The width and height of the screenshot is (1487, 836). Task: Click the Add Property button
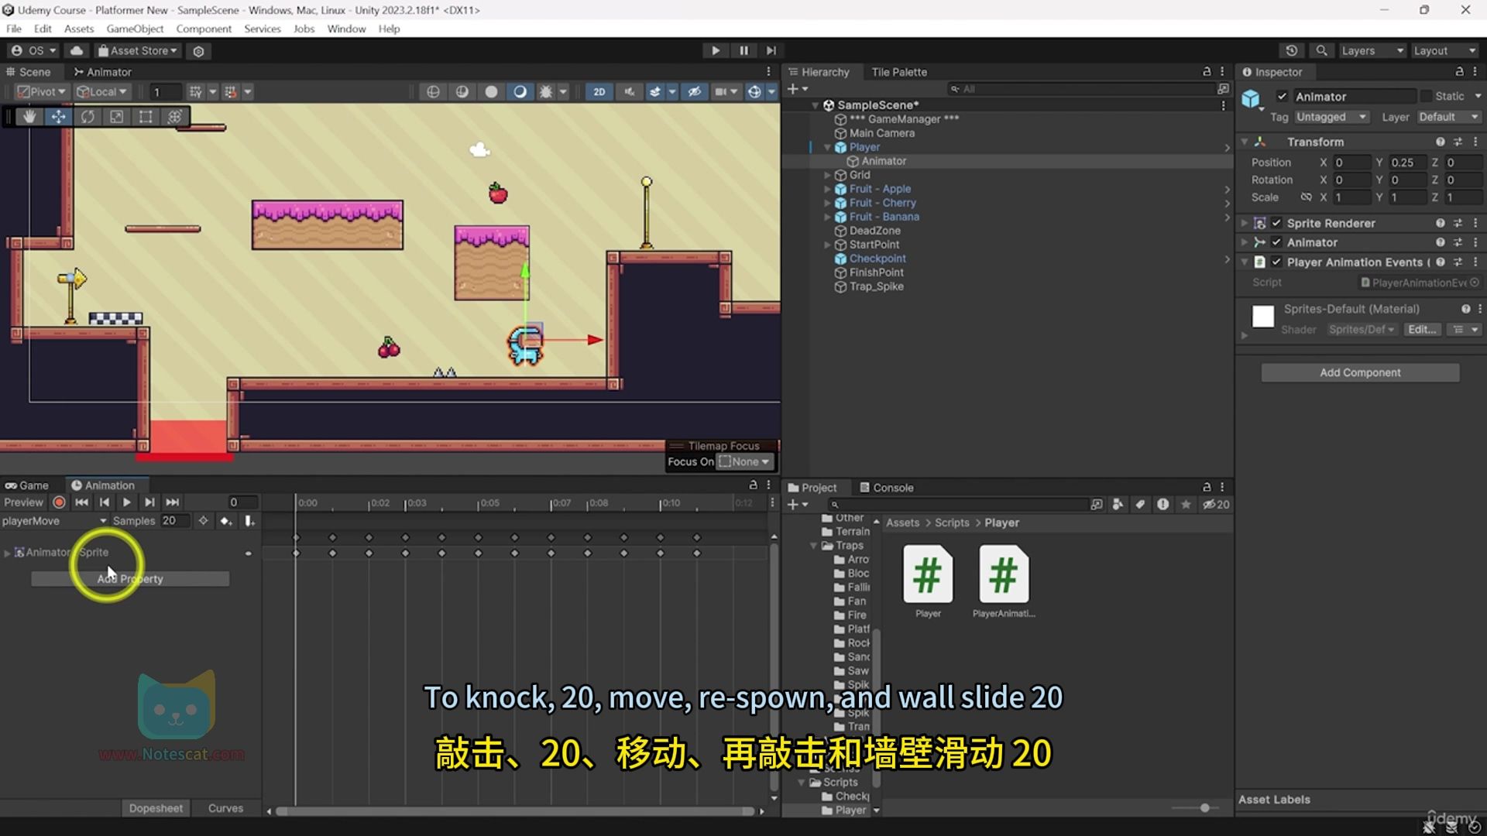130,579
